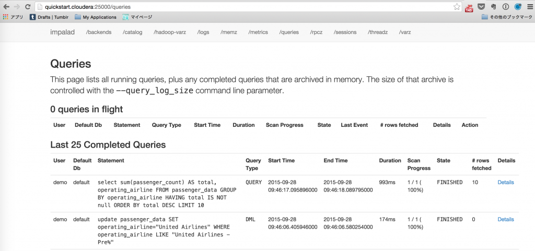This screenshot has width=535, height=251.
Task: Open the Chrome hamburger menu
Action: coord(530,6)
